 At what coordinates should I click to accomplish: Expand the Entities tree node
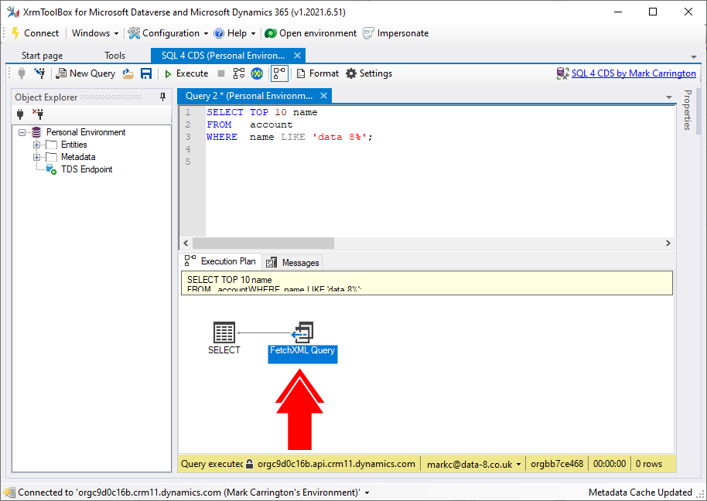[x=36, y=145]
